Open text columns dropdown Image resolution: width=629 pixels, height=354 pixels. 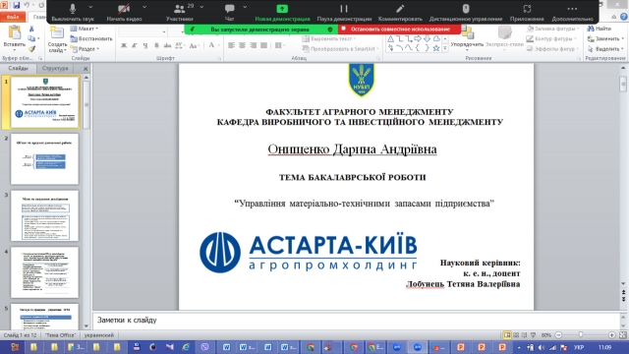[x=280, y=45]
